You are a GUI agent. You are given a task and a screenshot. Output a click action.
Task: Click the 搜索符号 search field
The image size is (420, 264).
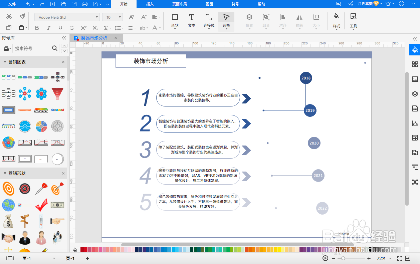(x=36, y=48)
